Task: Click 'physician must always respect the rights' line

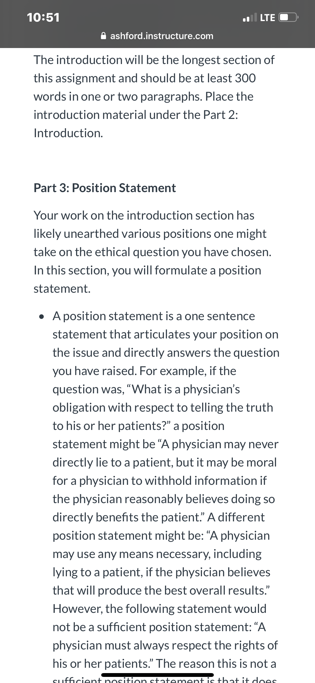Action: coord(165,645)
